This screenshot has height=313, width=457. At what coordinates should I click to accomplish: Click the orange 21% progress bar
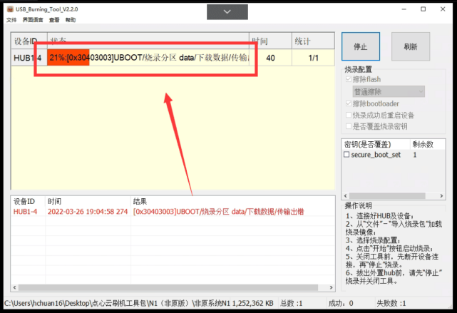pos(68,58)
